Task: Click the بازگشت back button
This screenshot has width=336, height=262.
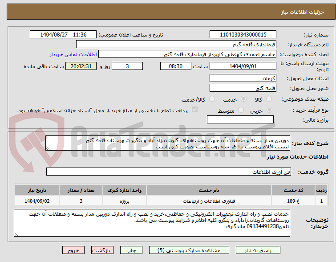Action: [x=102, y=250]
